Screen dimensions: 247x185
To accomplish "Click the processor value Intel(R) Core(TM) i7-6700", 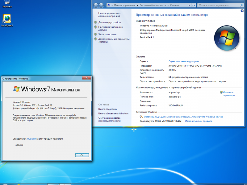I will pyautogui.click(x=195, y=66).
